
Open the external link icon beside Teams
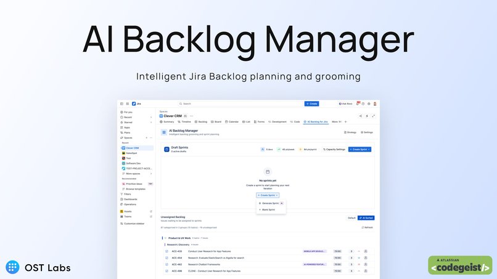pyautogui.click(x=151, y=217)
